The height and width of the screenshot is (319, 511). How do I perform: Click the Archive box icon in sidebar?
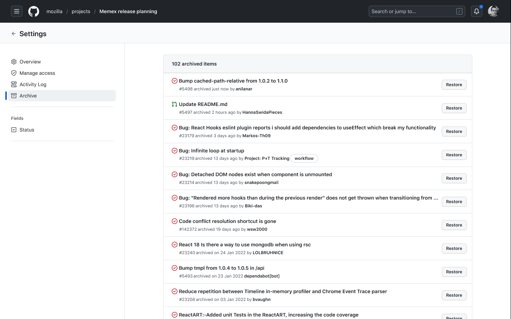pos(14,96)
